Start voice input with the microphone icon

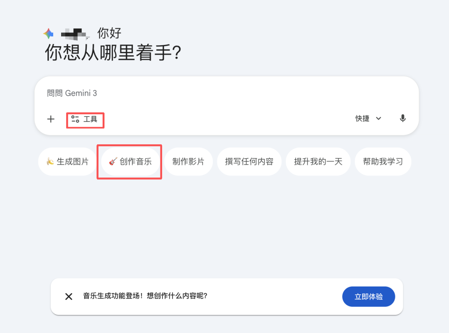click(402, 118)
